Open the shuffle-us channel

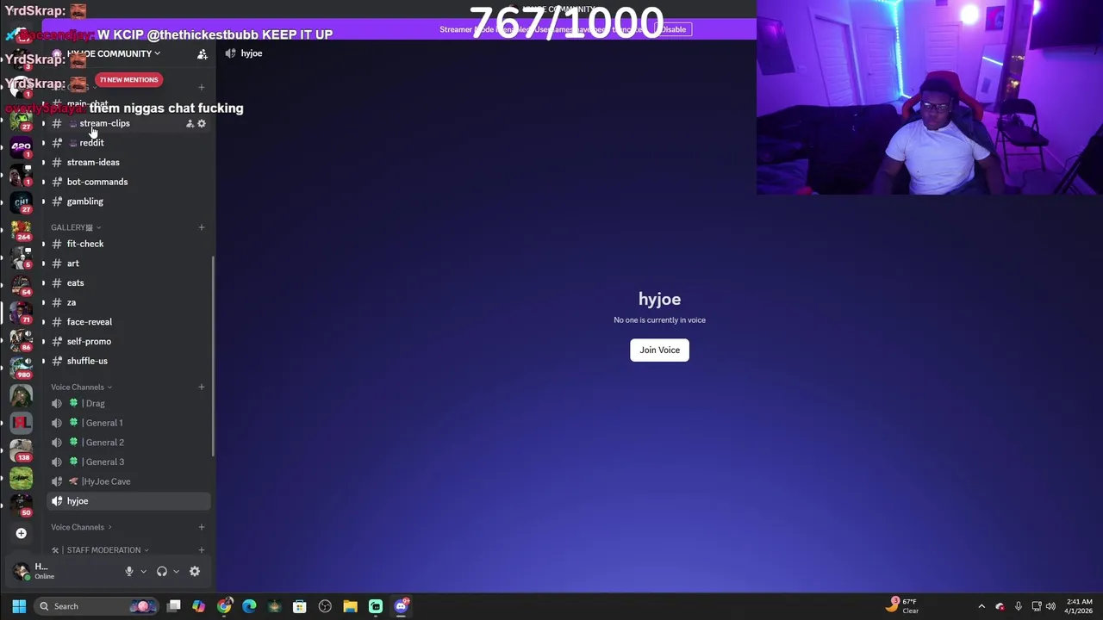128,361
